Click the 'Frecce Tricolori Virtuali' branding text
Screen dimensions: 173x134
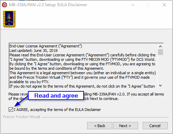point(22,117)
